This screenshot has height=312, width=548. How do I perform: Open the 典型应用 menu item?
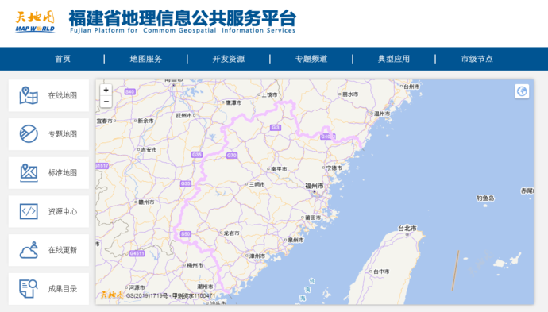tap(394, 59)
